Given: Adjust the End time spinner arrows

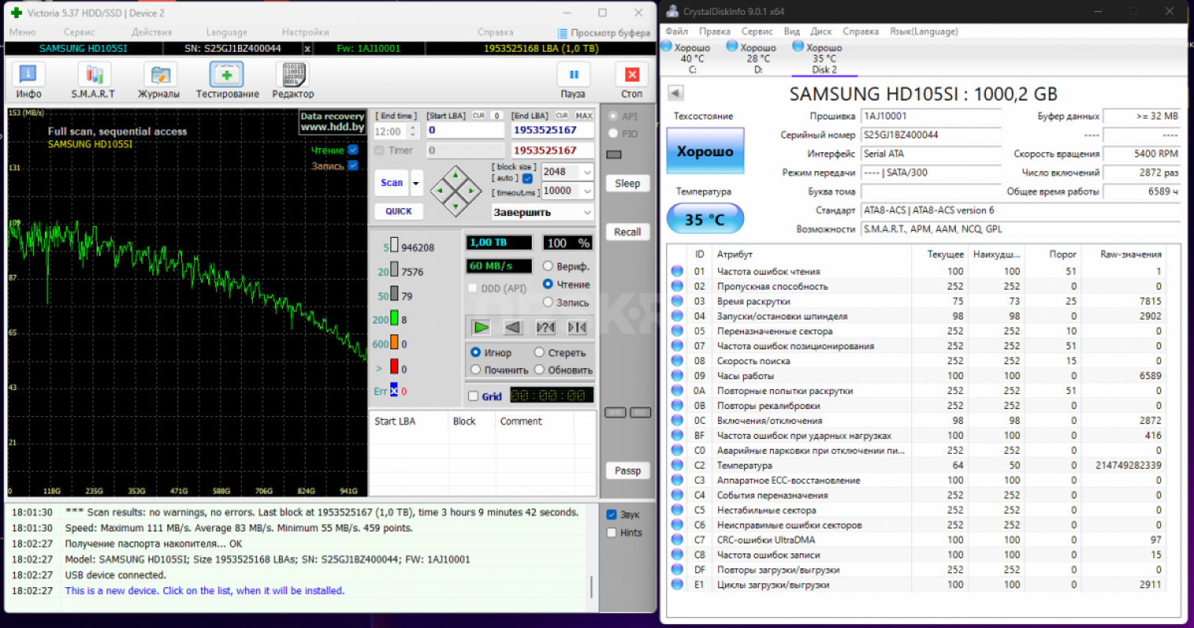Looking at the screenshot, I should (415, 131).
